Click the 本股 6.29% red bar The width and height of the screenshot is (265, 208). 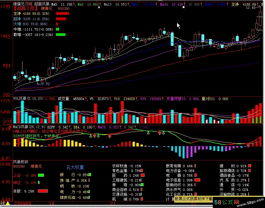[x=43, y=191]
